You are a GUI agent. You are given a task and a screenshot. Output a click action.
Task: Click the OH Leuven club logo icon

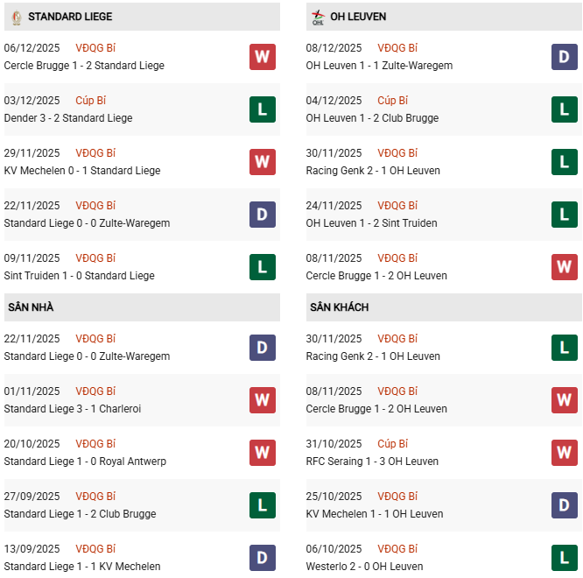tap(317, 16)
